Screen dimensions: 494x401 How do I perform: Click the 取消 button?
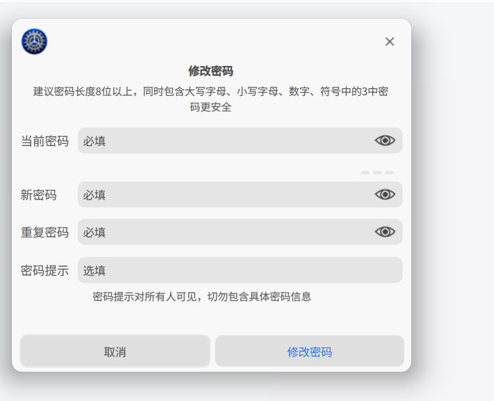click(x=115, y=351)
